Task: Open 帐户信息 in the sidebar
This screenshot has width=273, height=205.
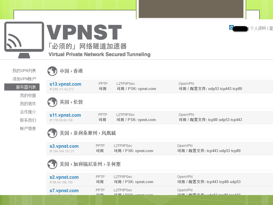Action: [x=28, y=128]
